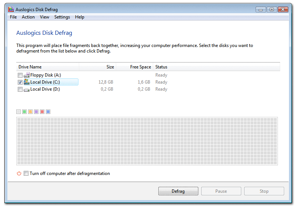Sort by the Free Space column header

(x=134, y=67)
